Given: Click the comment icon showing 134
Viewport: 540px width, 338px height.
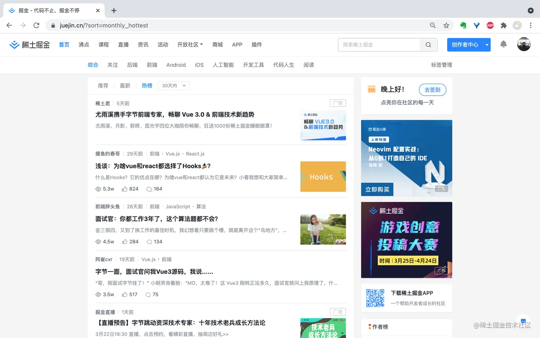Looking at the screenshot, I should click(149, 242).
